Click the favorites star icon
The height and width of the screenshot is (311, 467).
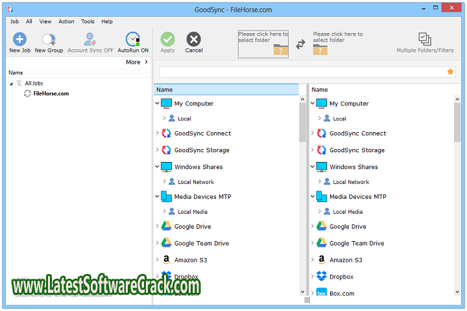[x=450, y=72]
